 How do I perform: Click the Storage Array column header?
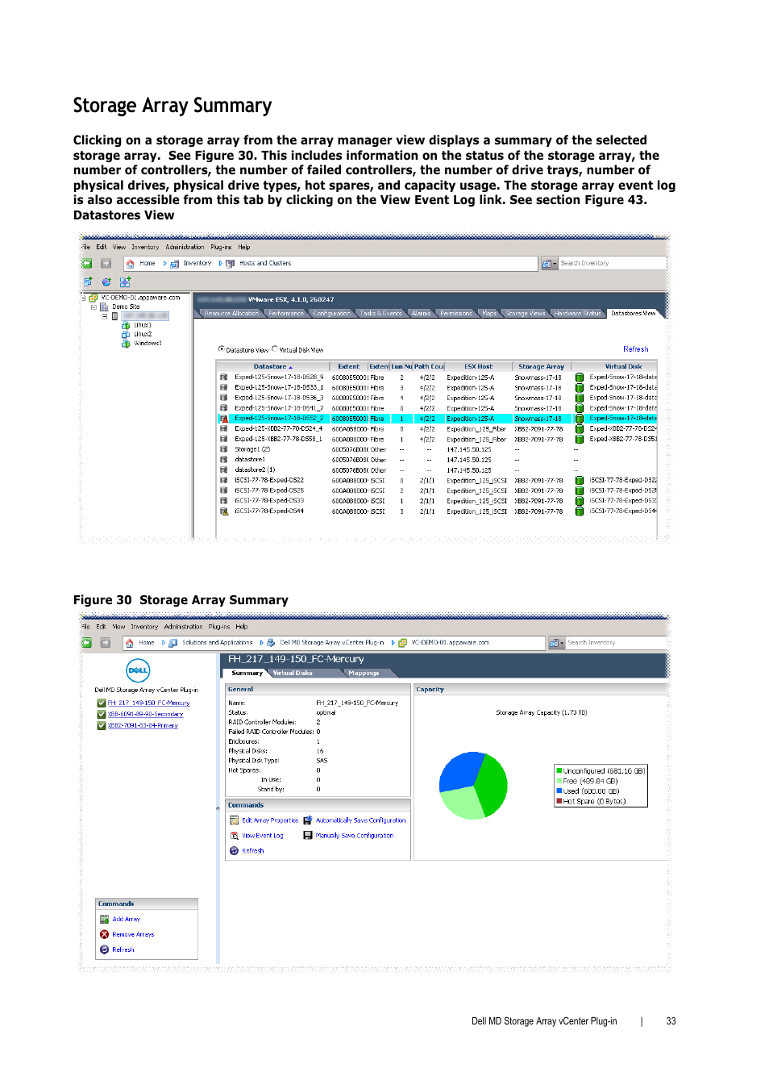click(x=541, y=367)
